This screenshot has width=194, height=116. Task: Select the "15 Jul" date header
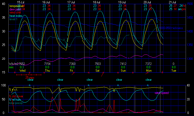(x=21, y=2)
